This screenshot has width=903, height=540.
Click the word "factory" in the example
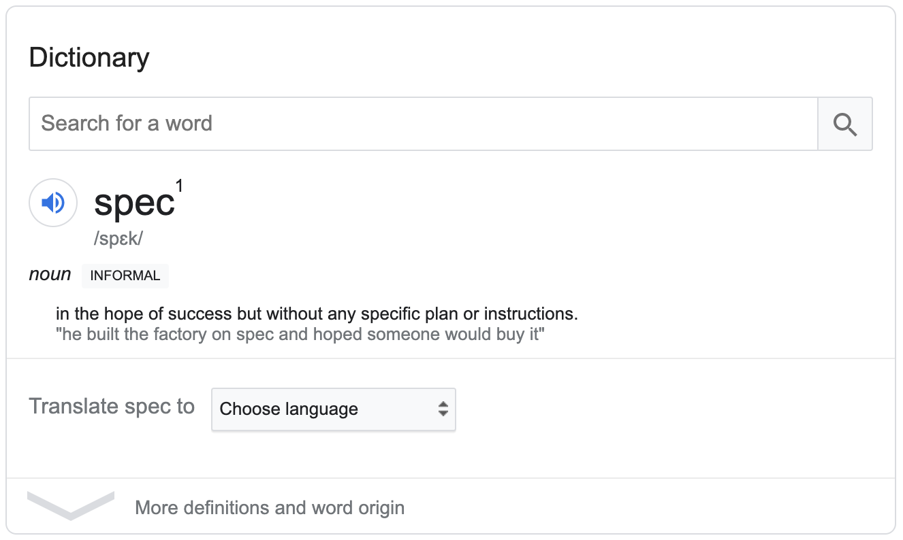[184, 335]
